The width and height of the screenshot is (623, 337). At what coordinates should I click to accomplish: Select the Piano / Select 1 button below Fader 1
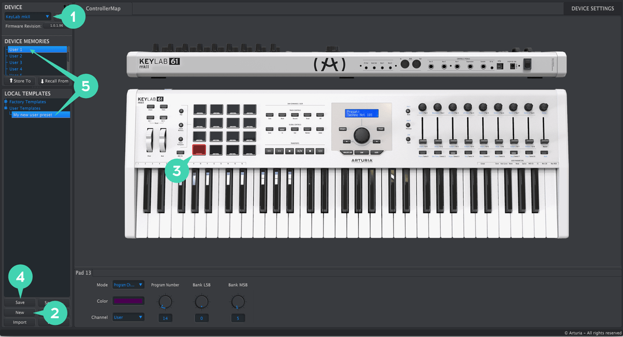point(423,152)
